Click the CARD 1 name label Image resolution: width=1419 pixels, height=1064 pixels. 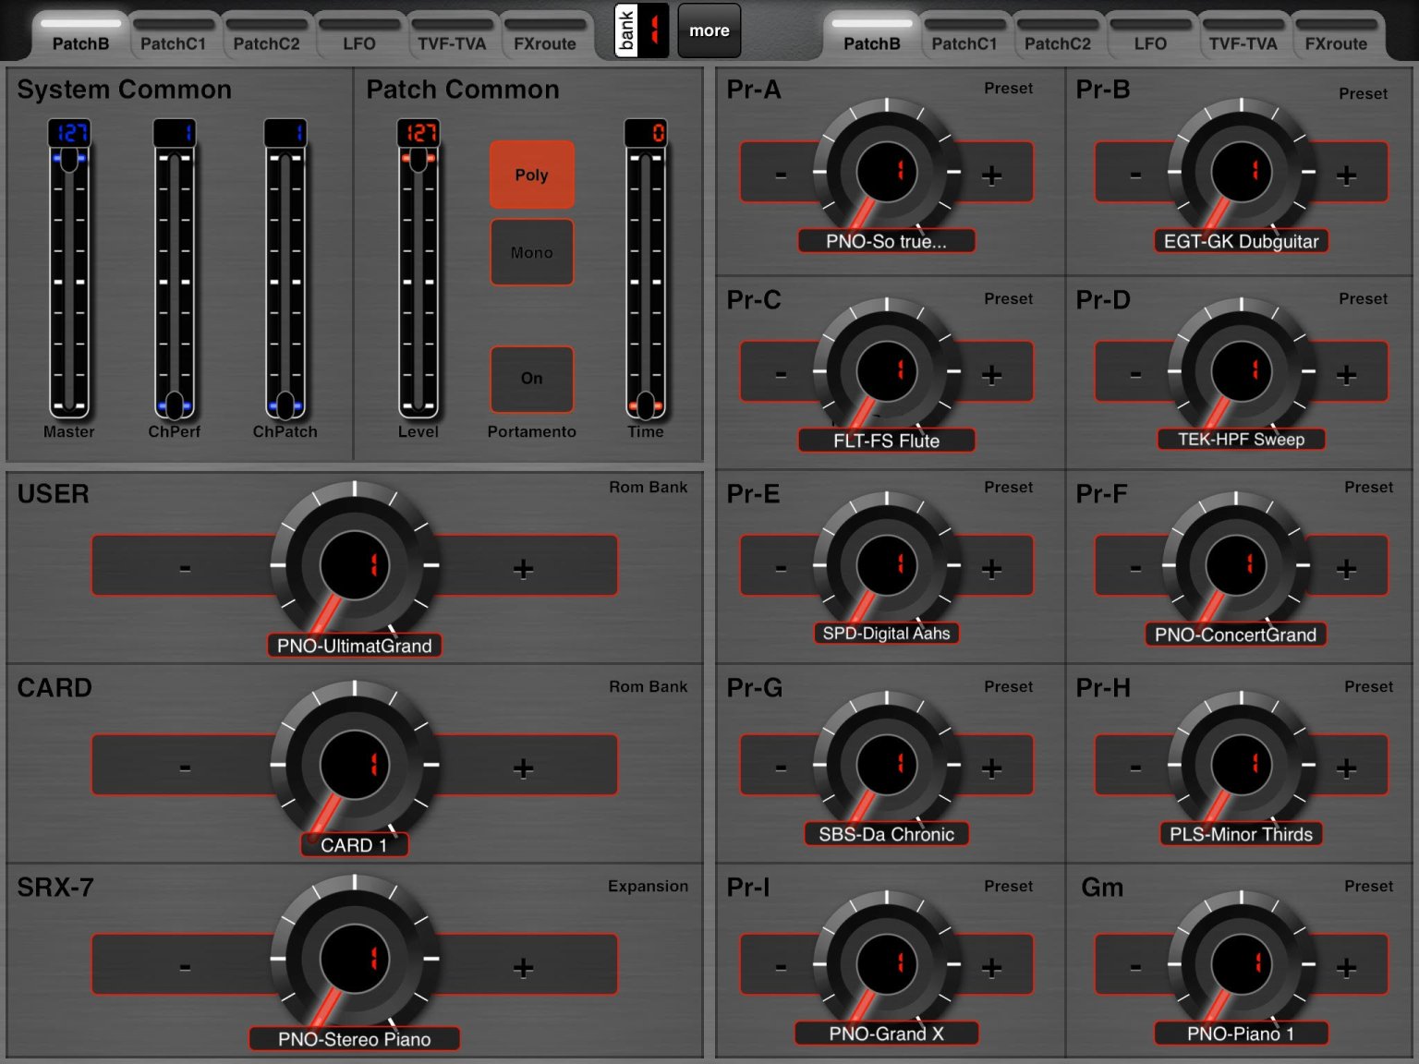355,845
